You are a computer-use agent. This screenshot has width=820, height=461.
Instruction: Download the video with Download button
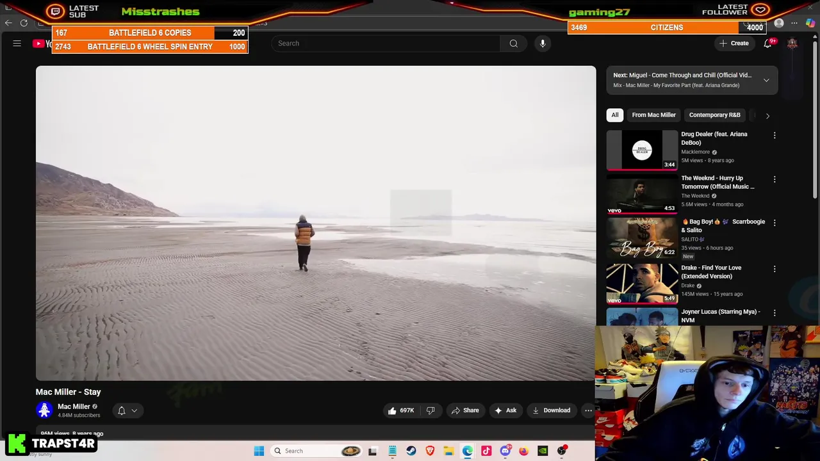tap(551, 410)
